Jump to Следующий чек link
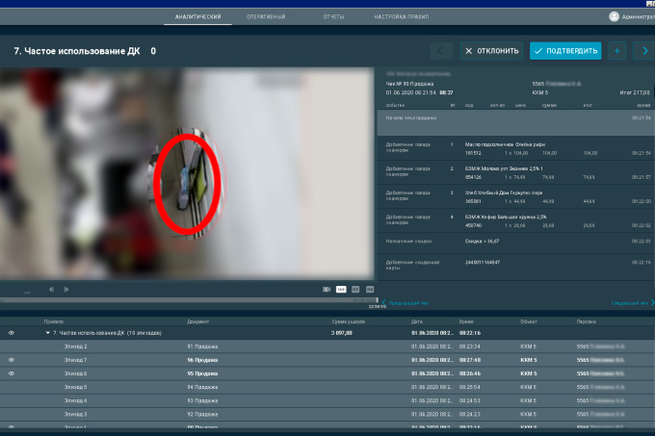 [632, 302]
